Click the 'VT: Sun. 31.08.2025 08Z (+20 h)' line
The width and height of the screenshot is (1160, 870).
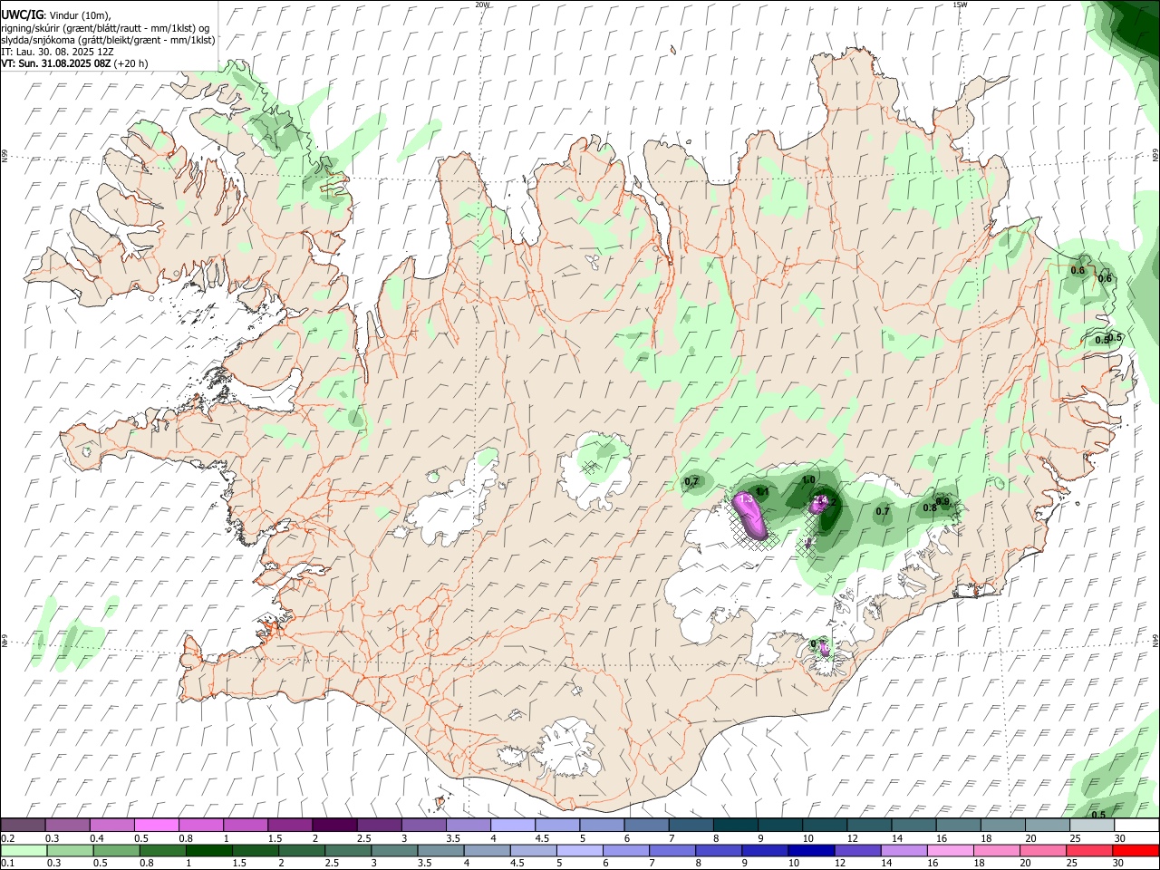tap(74, 63)
